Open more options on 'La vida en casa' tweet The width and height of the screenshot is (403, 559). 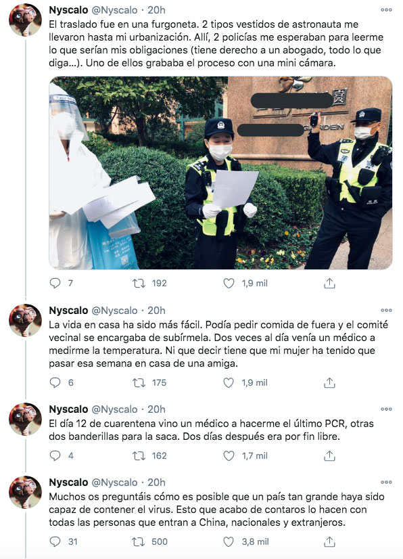pos(386,310)
